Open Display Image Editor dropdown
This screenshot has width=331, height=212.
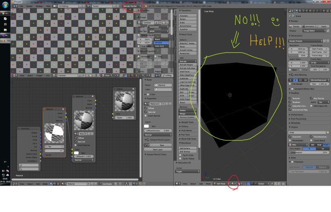pyautogui.click(x=314, y=31)
